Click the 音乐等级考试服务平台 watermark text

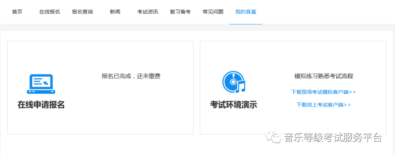[x=333, y=138]
